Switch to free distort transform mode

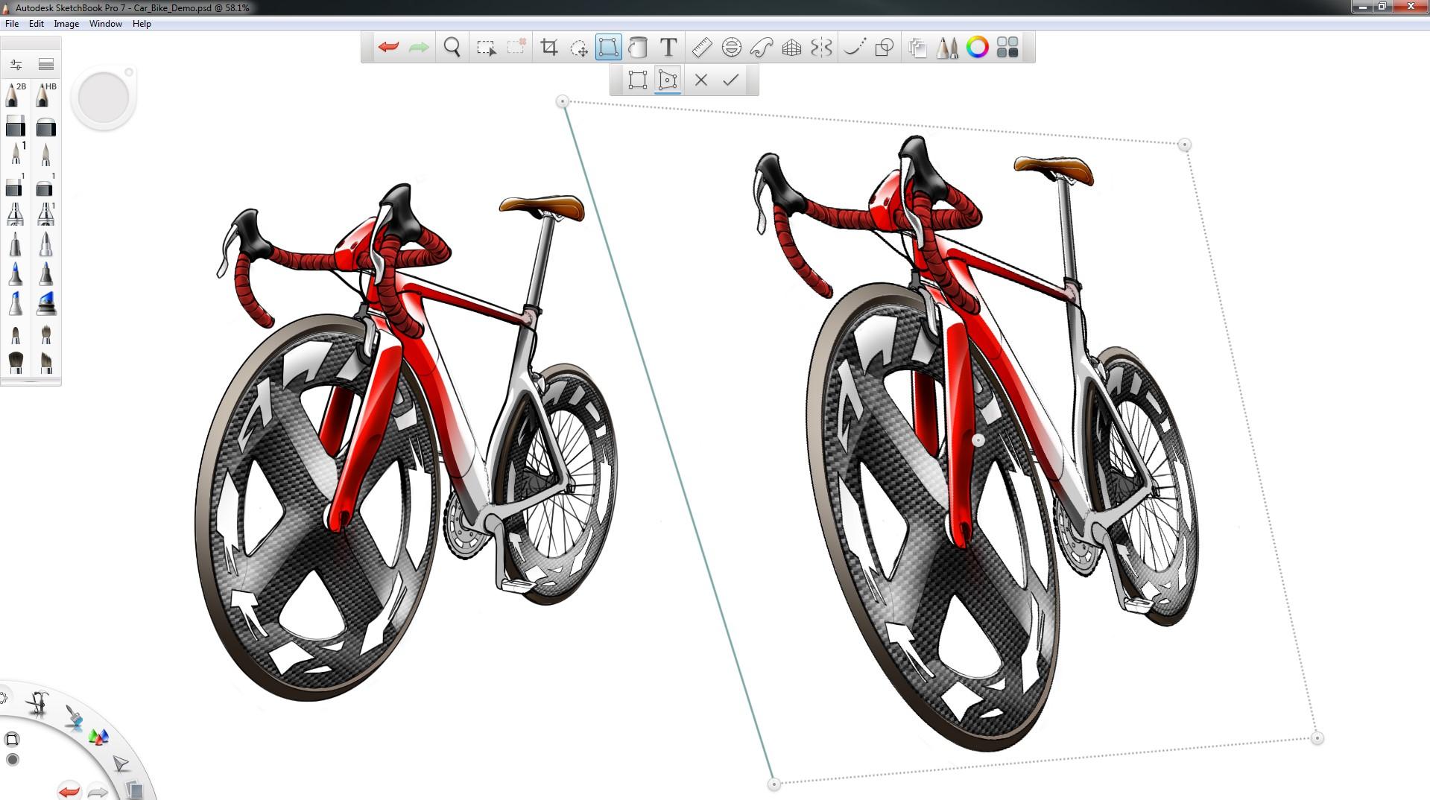click(667, 79)
